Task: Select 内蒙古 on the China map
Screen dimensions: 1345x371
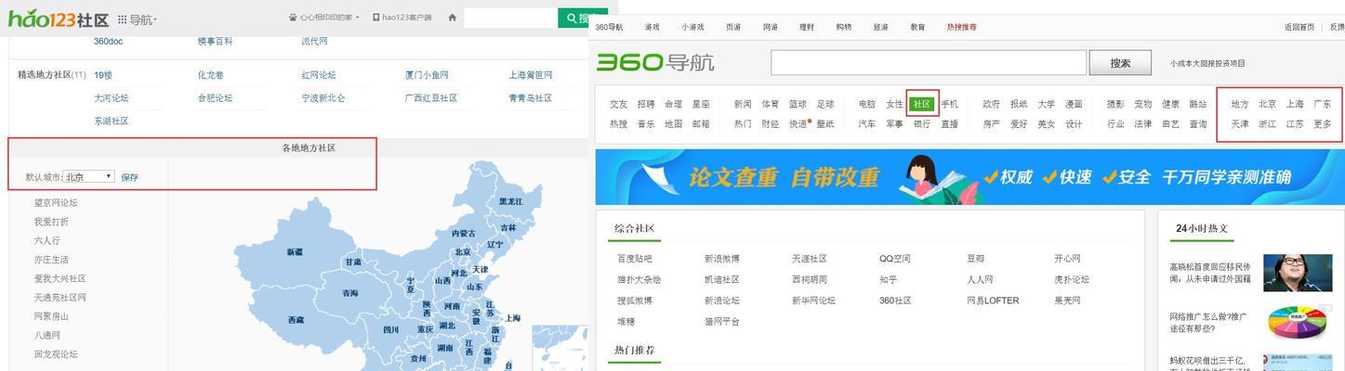Action: point(463,234)
